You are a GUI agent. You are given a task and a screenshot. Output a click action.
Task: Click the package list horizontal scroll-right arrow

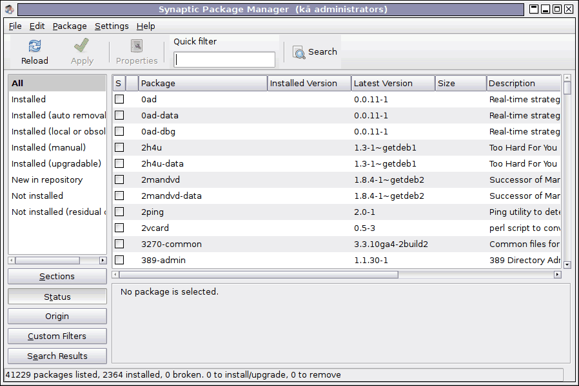point(558,275)
